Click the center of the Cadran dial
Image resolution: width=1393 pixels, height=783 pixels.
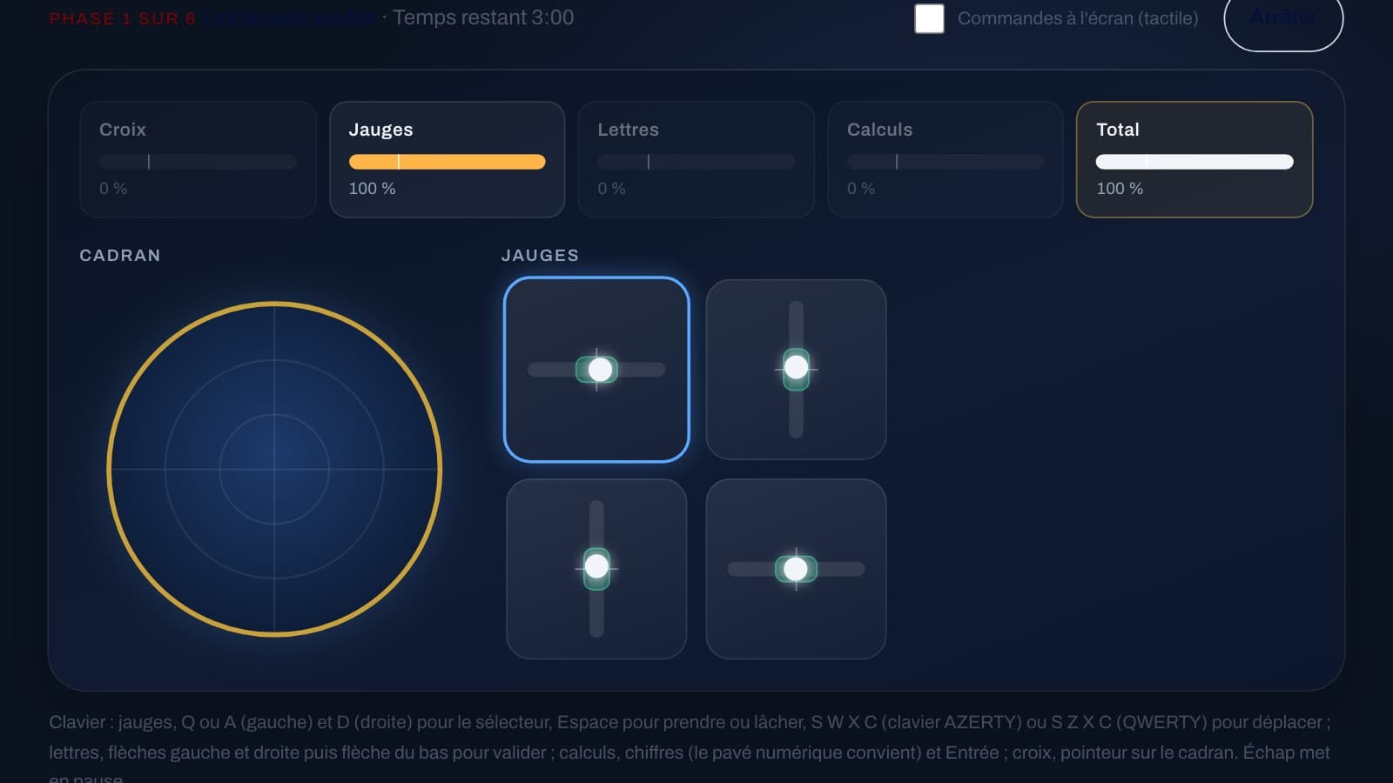(274, 469)
